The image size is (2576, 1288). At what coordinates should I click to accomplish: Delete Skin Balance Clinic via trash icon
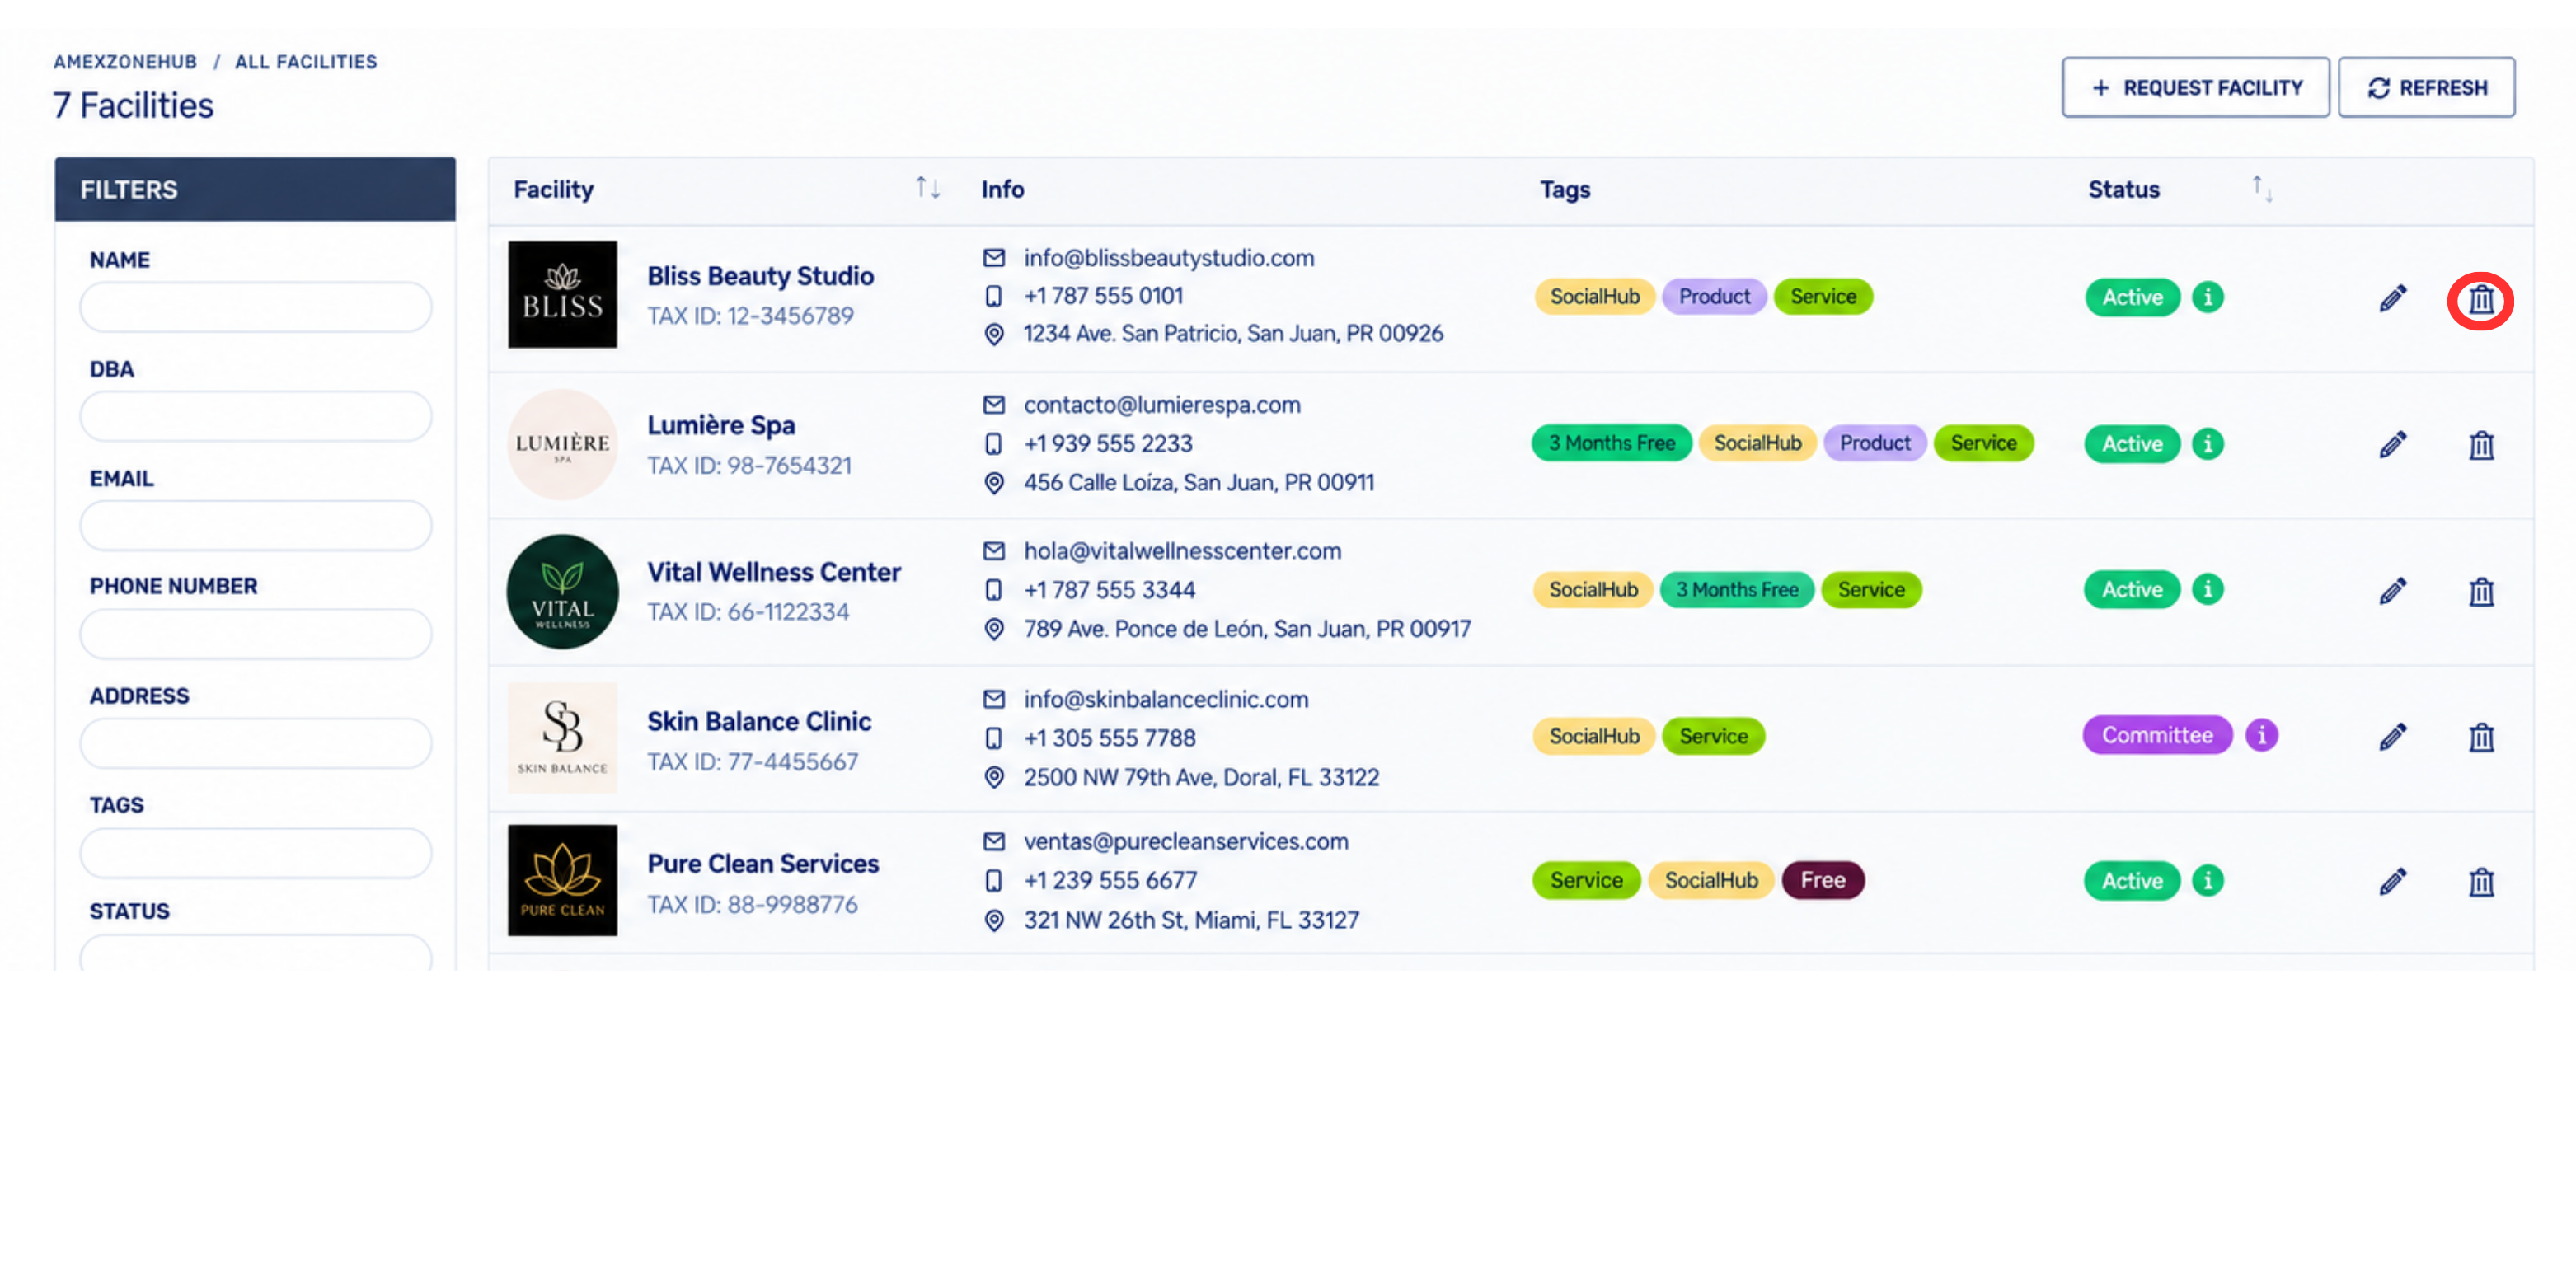point(2480,738)
